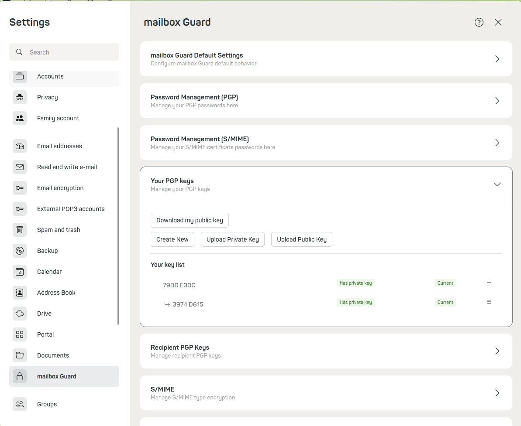
Task: Click the Address Book contact icon
Action: [x=20, y=293]
